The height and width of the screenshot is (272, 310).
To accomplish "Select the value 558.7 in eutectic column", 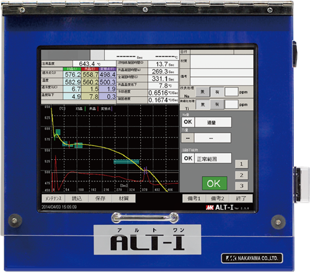I will 90,74.
